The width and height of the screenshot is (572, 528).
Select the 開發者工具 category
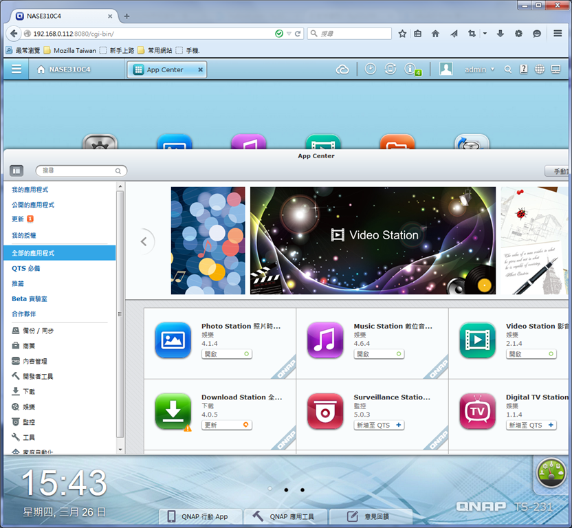pos(32,376)
